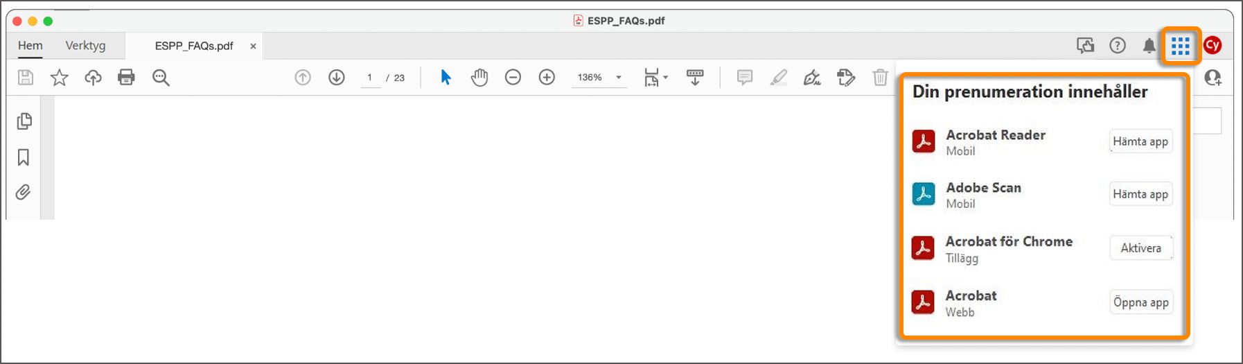Click Hämta app for Acrobat Reader
This screenshot has width=1243, height=364.
point(1140,141)
